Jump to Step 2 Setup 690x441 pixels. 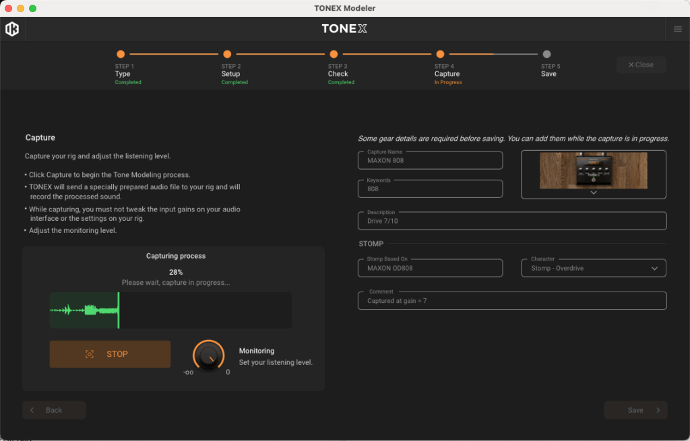234,74
